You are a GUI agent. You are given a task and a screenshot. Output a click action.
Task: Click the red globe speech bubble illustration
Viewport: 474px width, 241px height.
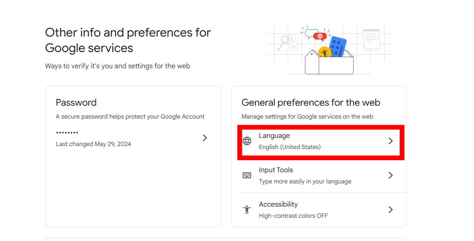point(320,36)
